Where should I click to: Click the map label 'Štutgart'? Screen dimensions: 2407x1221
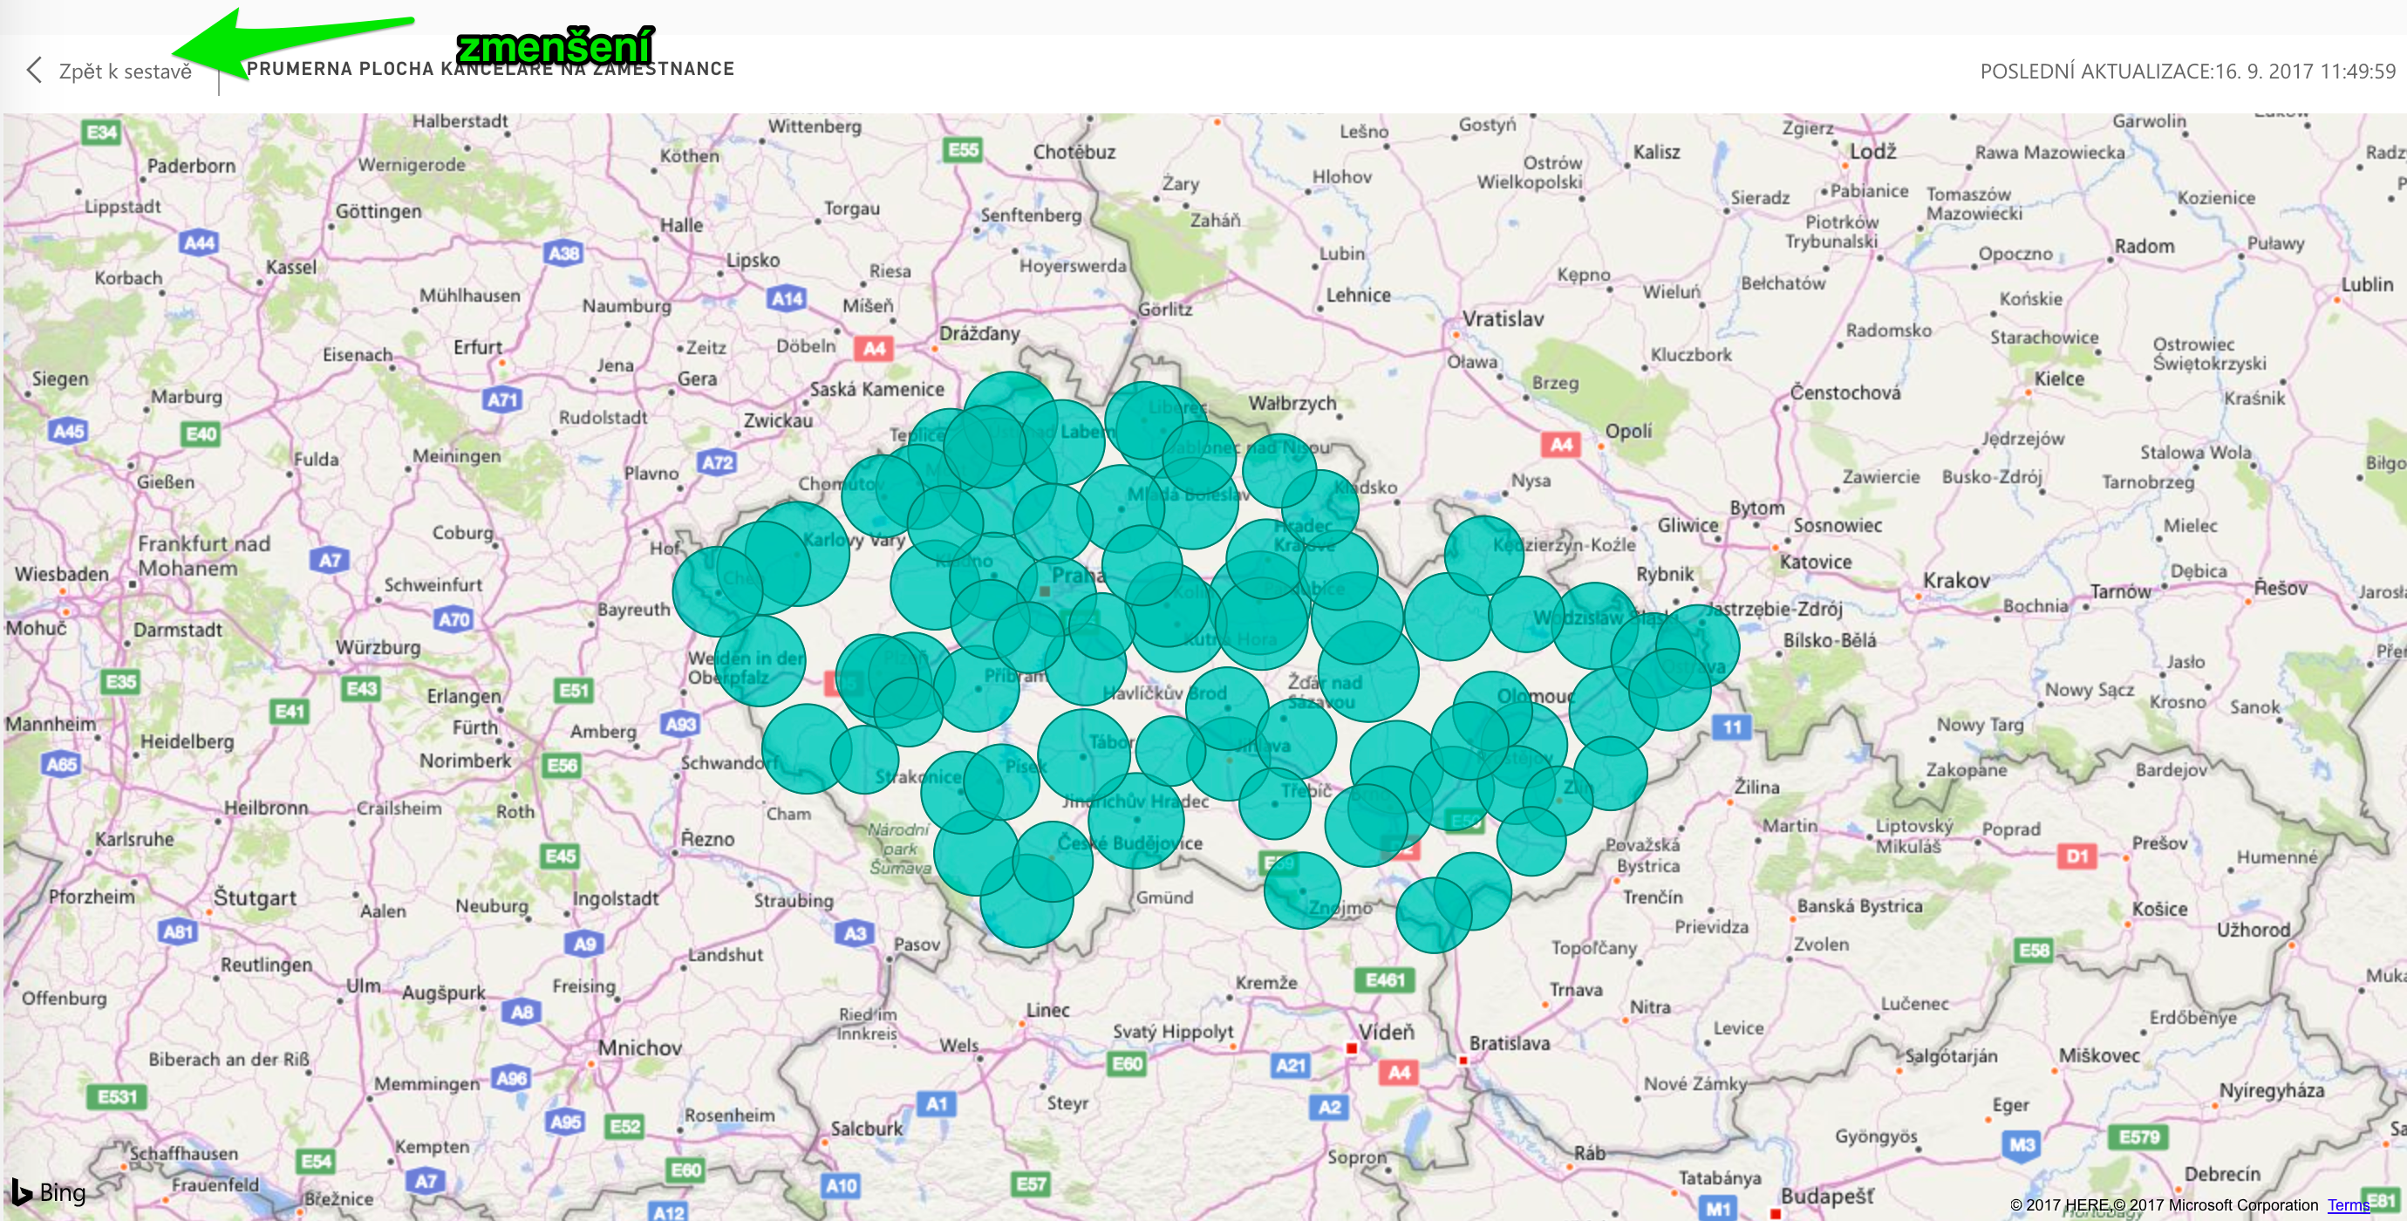pyautogui.click(x=255, y=897)
